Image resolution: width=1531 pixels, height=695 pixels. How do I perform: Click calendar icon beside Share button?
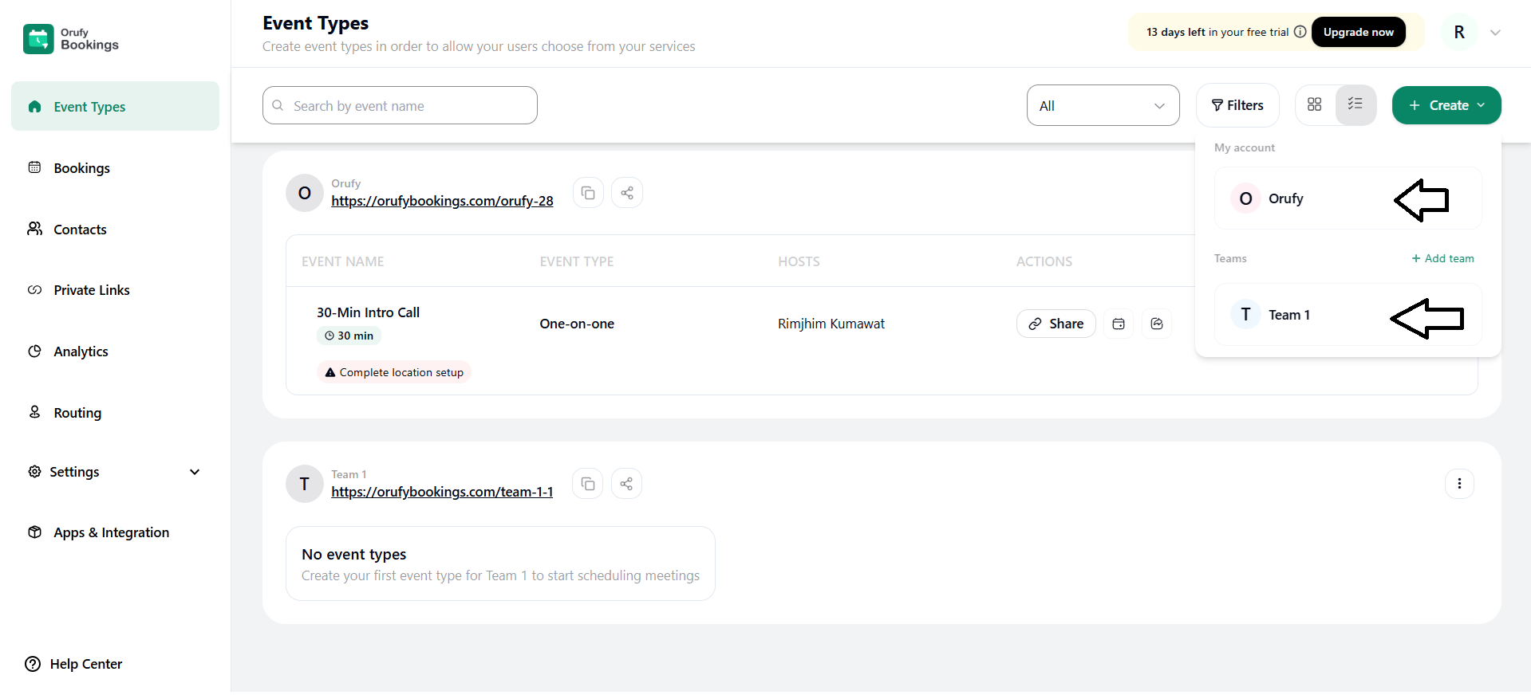click(x=1119, y=324)
